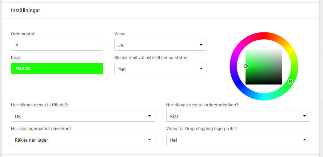Screen dimensions: 323x157
Task: Expand the Drop shipping lagerprofil dropdown
Action: click(238, 140)
